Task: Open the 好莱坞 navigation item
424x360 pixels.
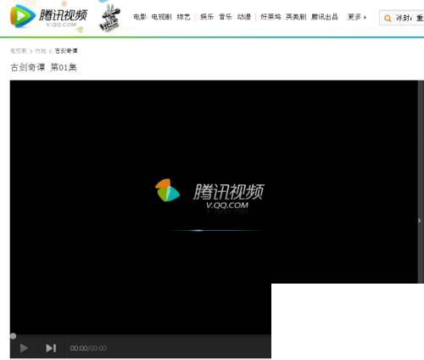Action: point(271,17)
